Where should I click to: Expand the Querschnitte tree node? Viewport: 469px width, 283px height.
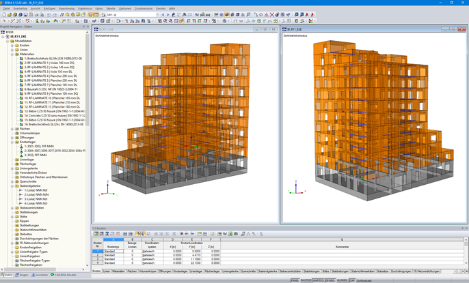coord(12,181)
